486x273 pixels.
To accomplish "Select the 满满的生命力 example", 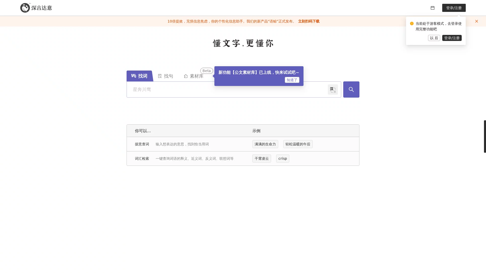I will coord(265,144).
